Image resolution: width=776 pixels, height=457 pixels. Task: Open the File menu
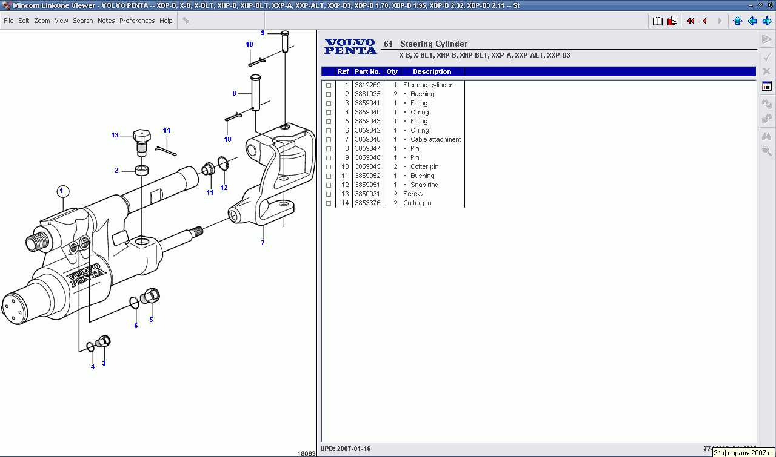click(x=8, y=21)
